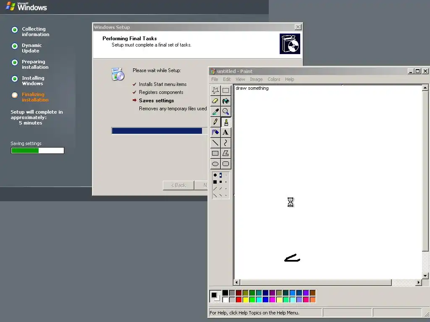Click the Windows Setup progress bar
Viewport: 430px width, 322px height.
click(159, 131)
